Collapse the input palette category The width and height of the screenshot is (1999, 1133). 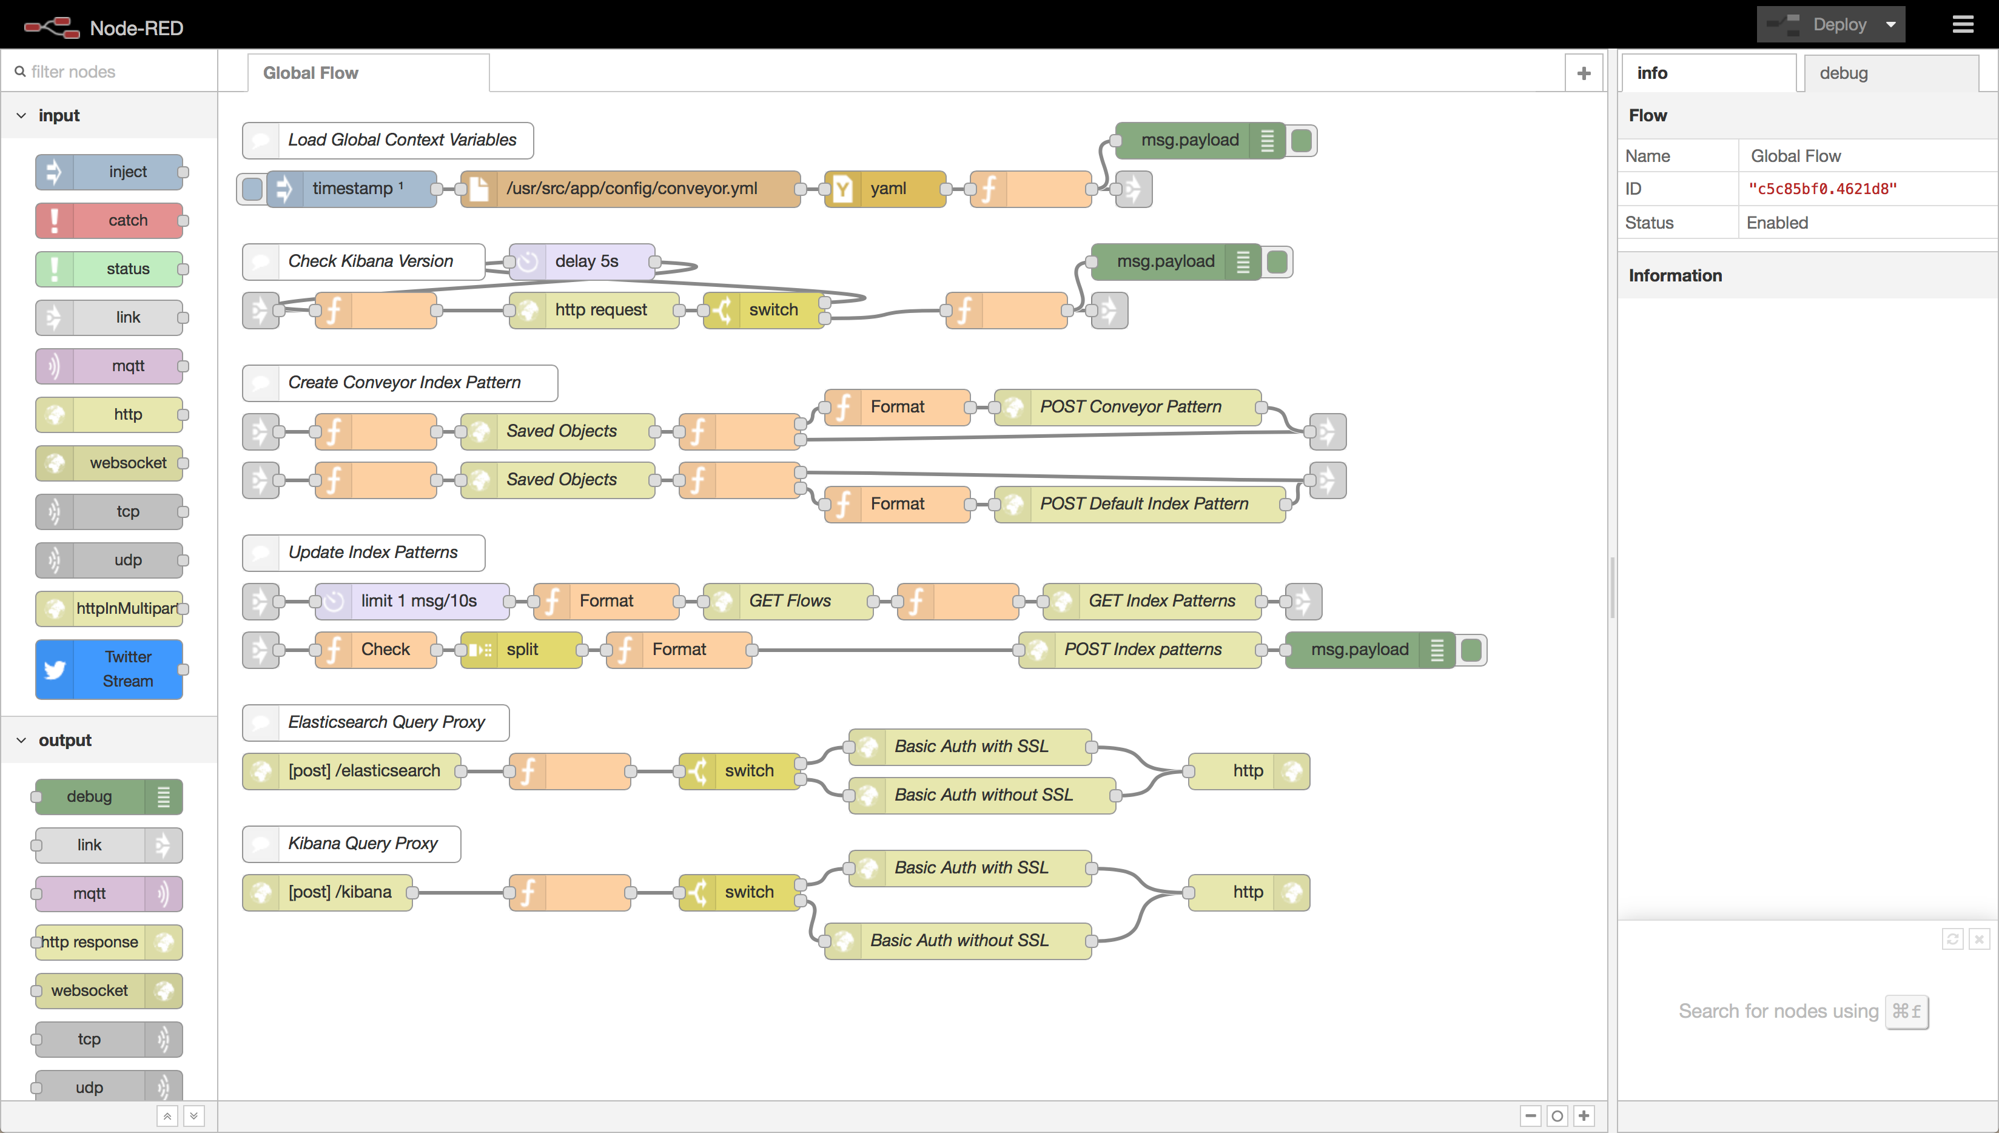(109, 115)
